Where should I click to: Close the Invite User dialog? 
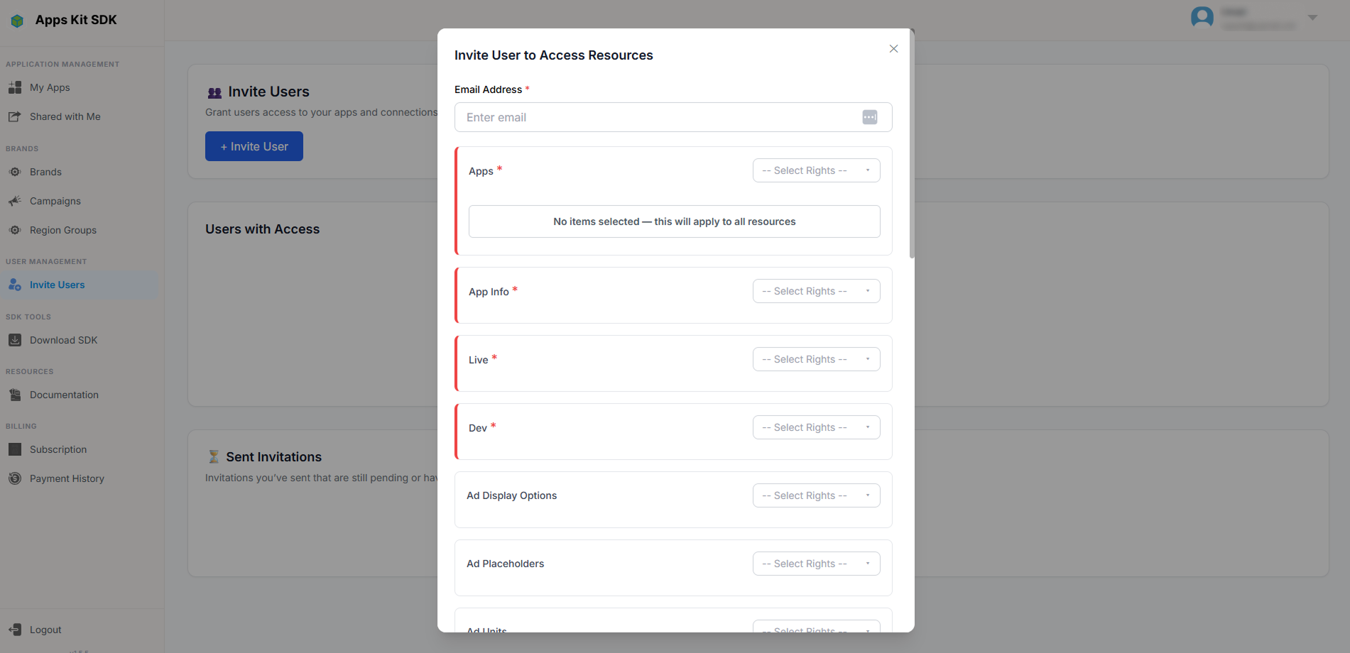[893, 48]
